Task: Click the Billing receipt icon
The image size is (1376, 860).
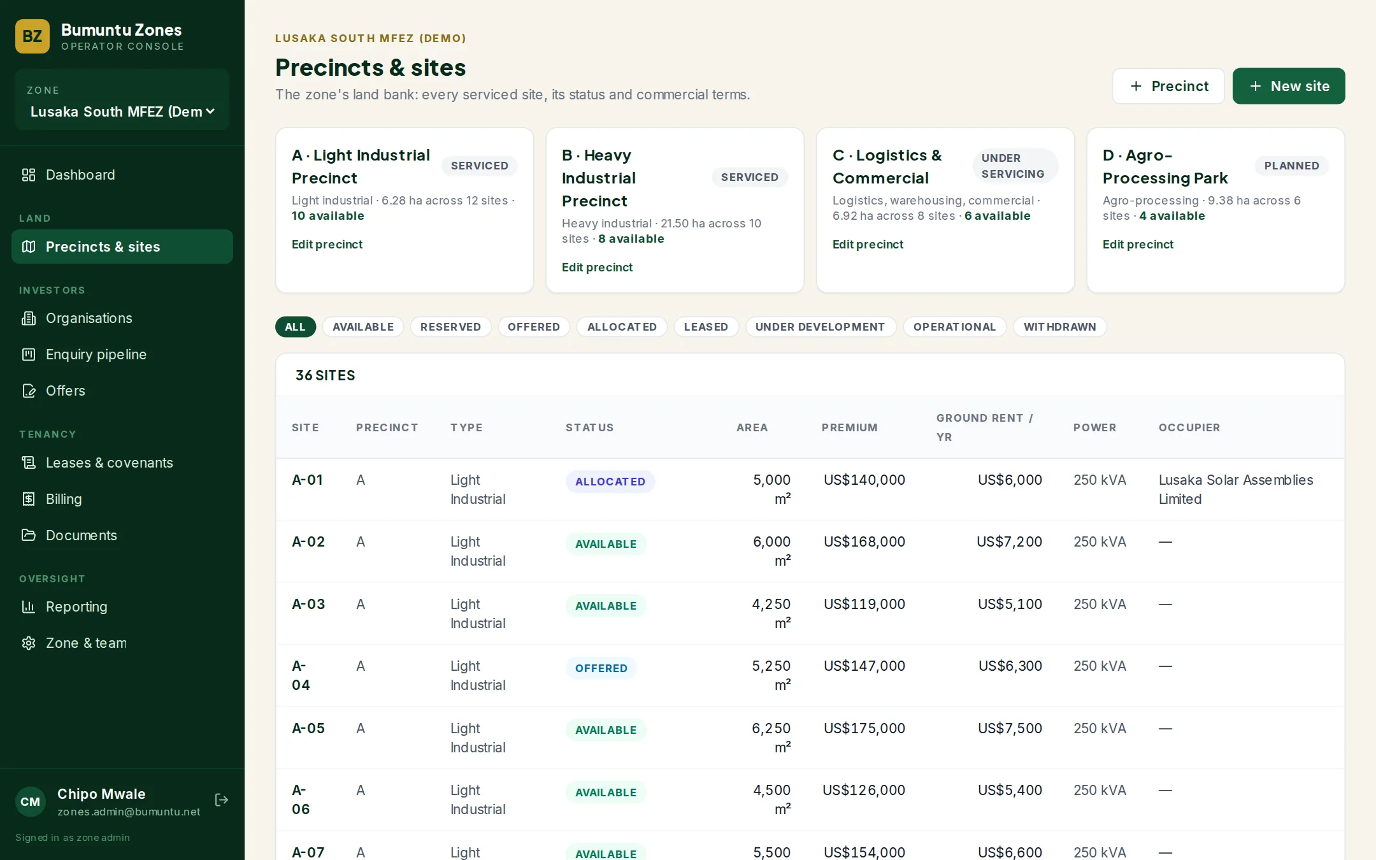Action: point(29,499)
